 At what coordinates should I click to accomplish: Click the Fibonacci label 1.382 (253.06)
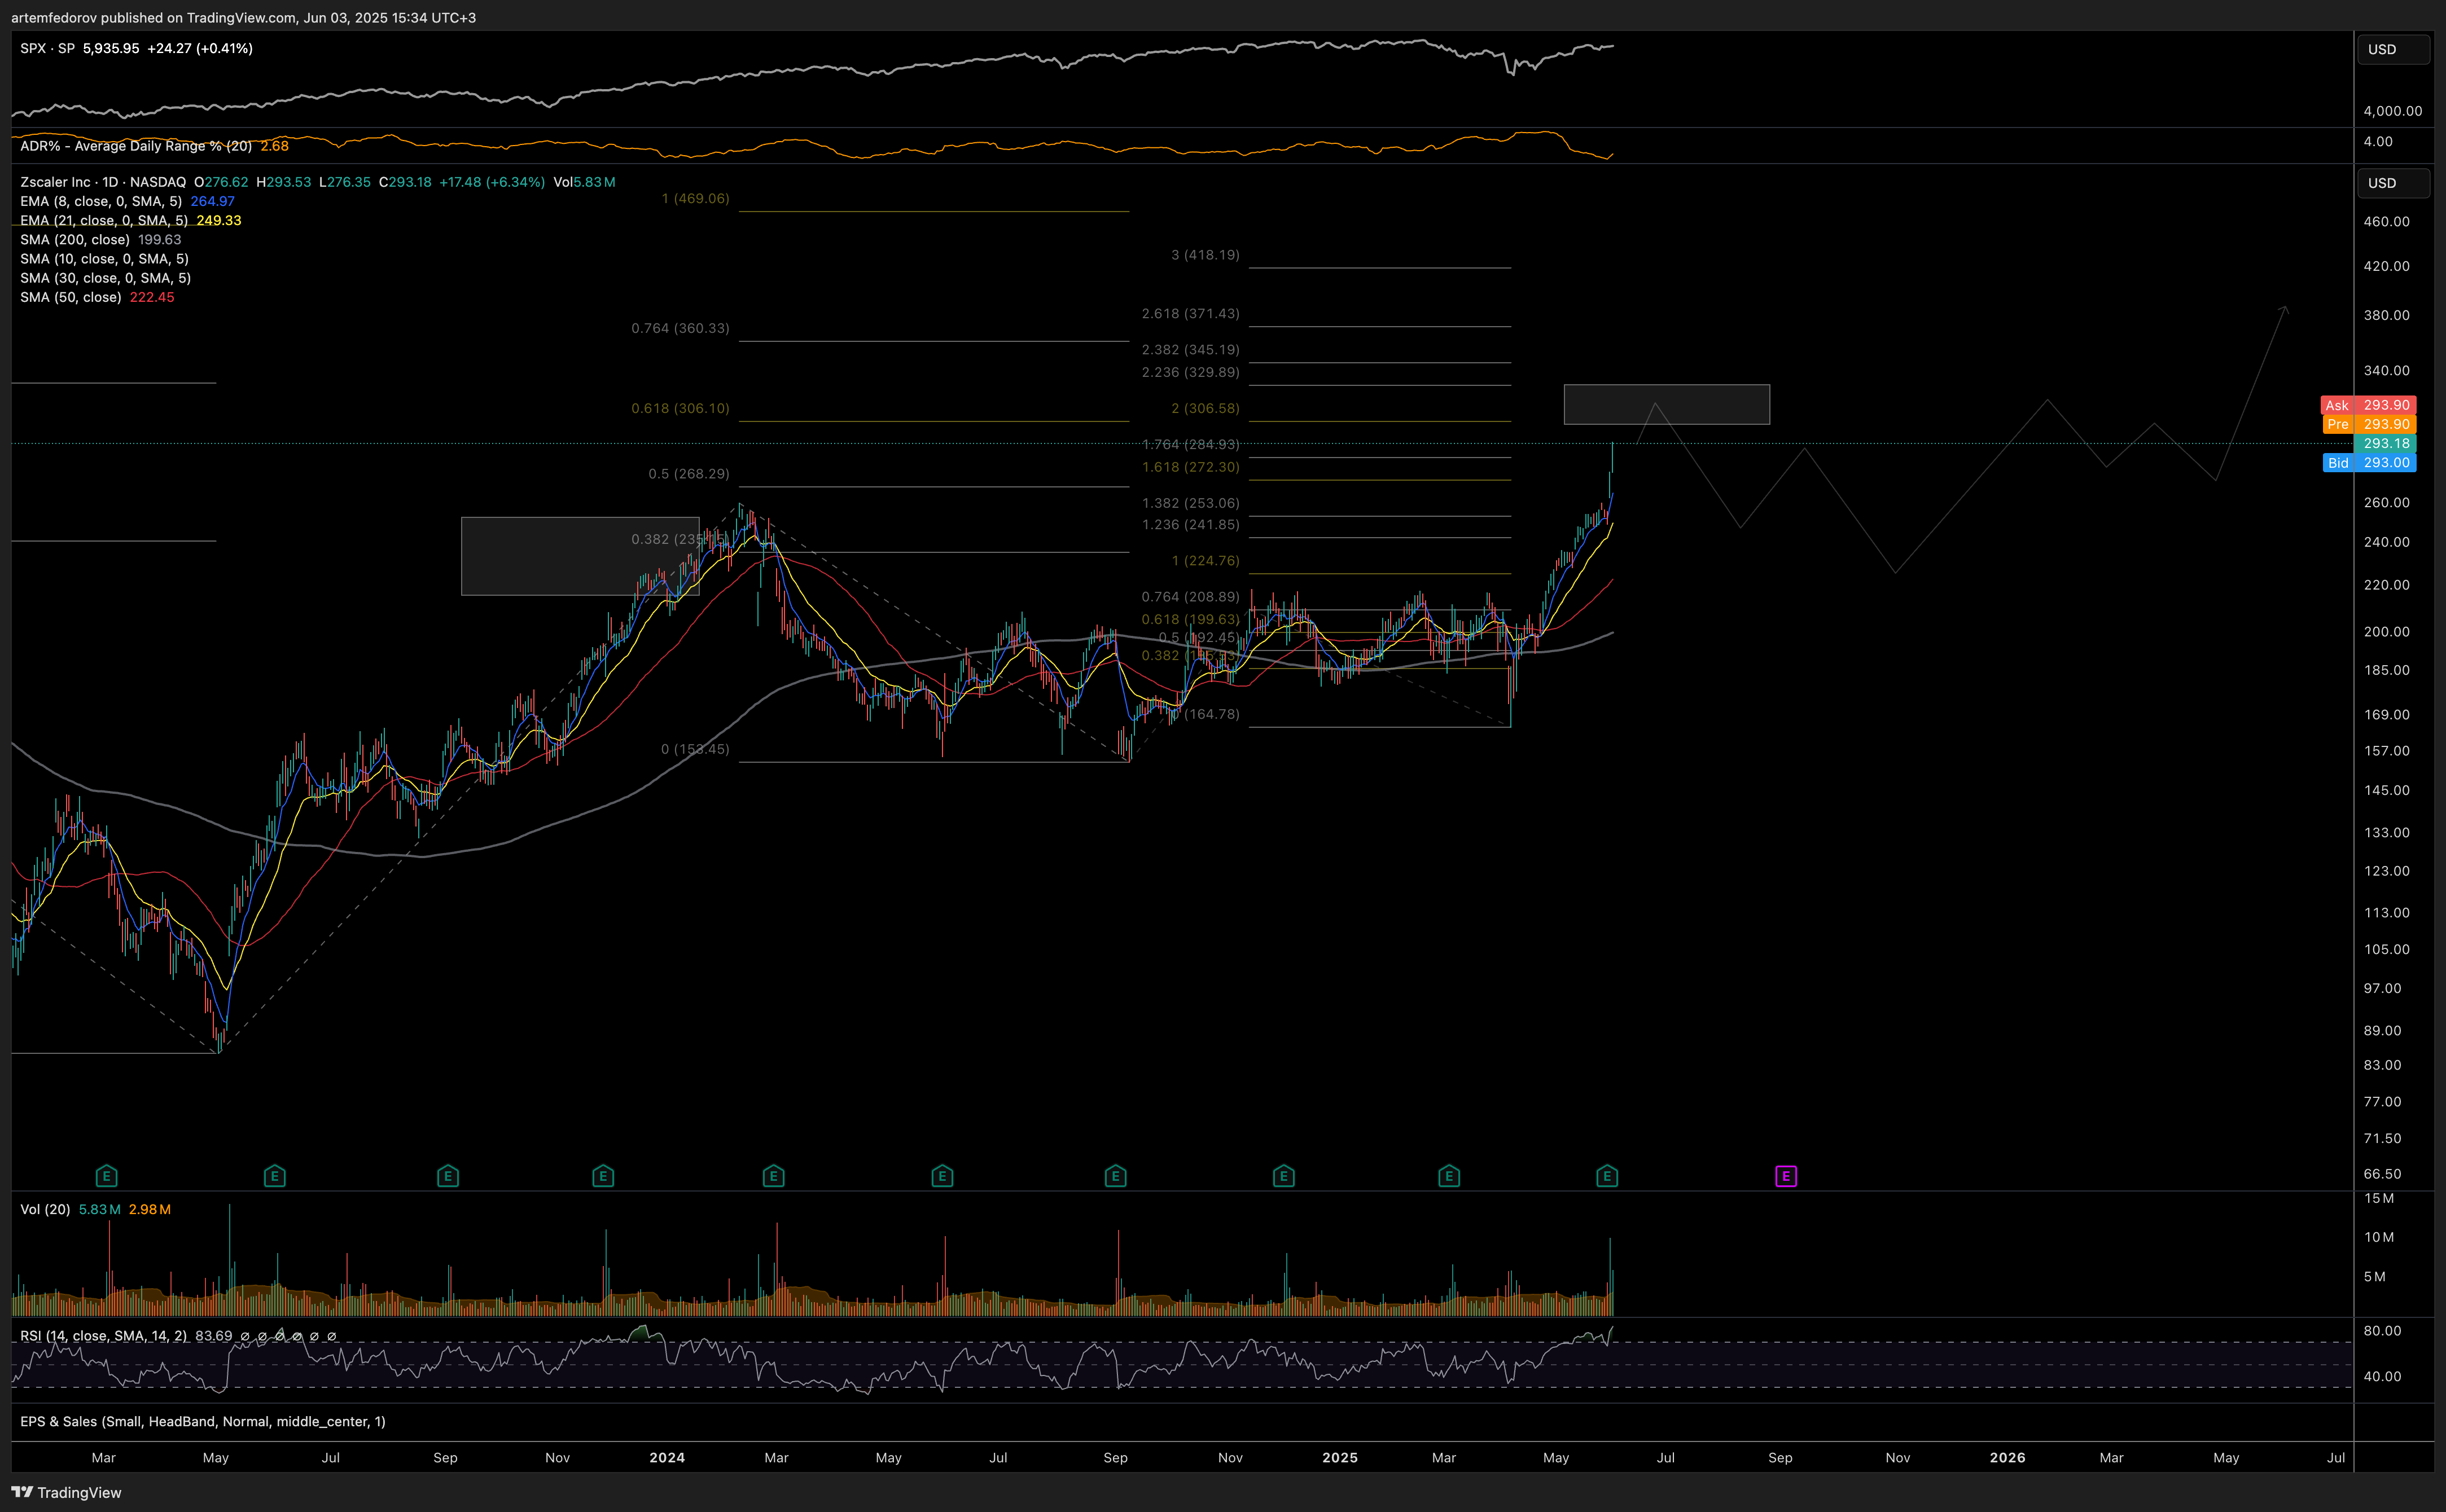point(1190,503)
